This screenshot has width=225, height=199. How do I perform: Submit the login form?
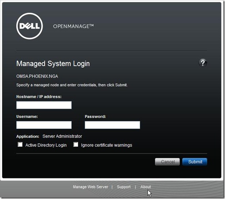[x=195, y=162]
